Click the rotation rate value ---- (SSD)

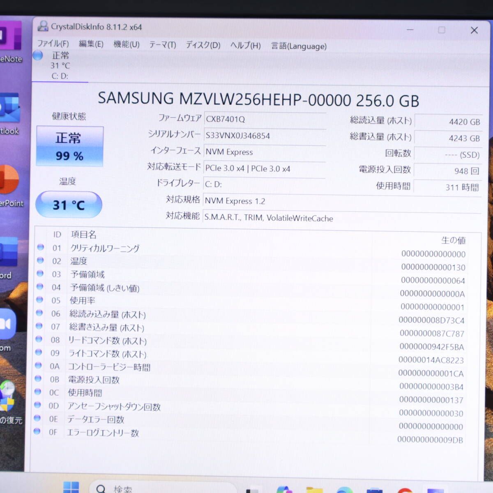(448, 154)
